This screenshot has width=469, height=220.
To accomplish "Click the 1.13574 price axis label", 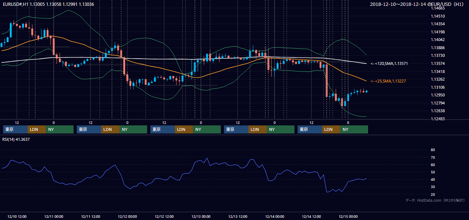I will pos(438,63).
